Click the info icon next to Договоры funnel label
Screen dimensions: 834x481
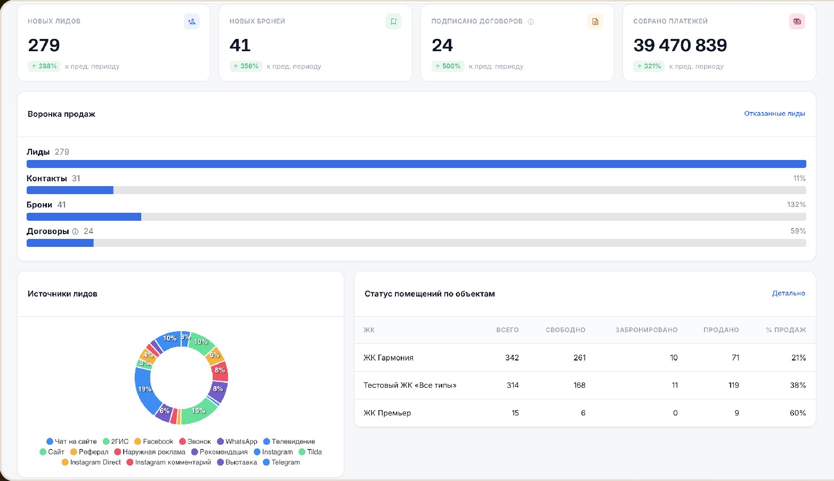(75, 231)
